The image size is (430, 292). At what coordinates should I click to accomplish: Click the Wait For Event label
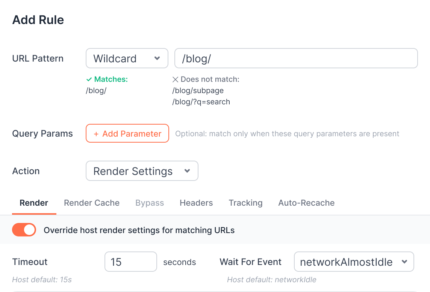coord(251,262)
